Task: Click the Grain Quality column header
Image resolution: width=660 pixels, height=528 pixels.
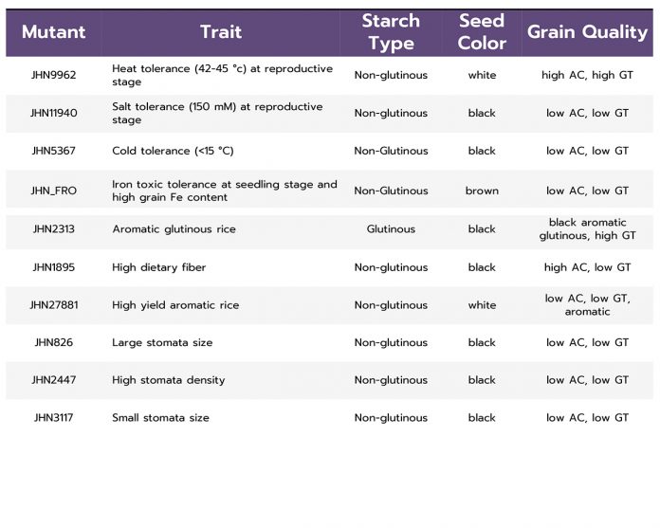Action: pyautogui.click(x=587, y=32)
